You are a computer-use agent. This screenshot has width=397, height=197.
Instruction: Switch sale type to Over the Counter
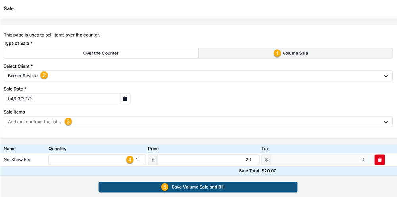coord(101,53)
